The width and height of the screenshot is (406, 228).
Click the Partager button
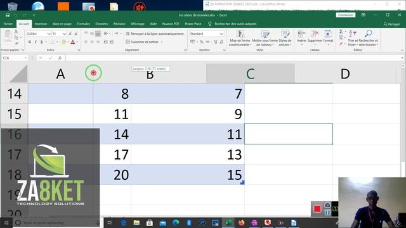pyautogui.click(x=391, y=24)
